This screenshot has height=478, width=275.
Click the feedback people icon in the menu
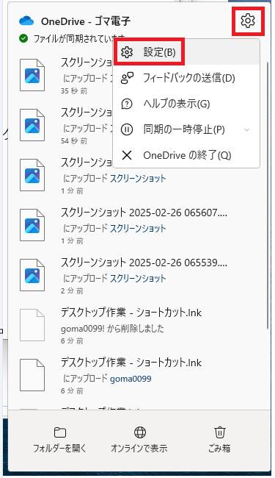(x=127, y=78)
